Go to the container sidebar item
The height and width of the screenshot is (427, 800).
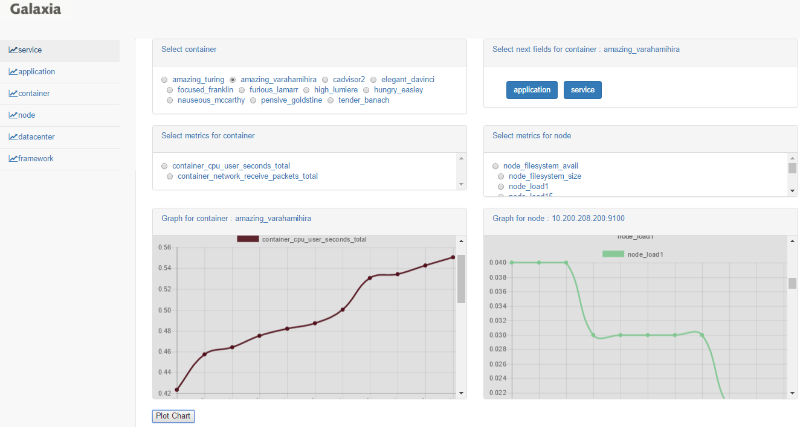(60, 94)
